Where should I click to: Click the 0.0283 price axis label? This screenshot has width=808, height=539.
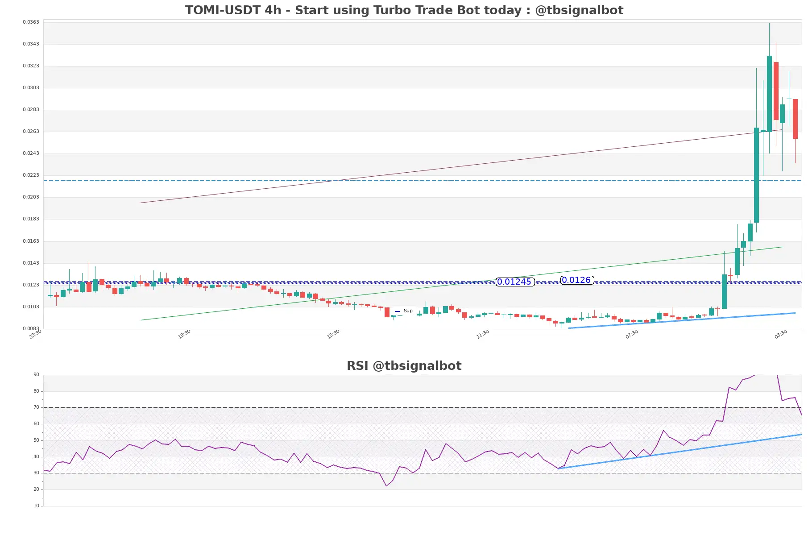coord(31,109)
